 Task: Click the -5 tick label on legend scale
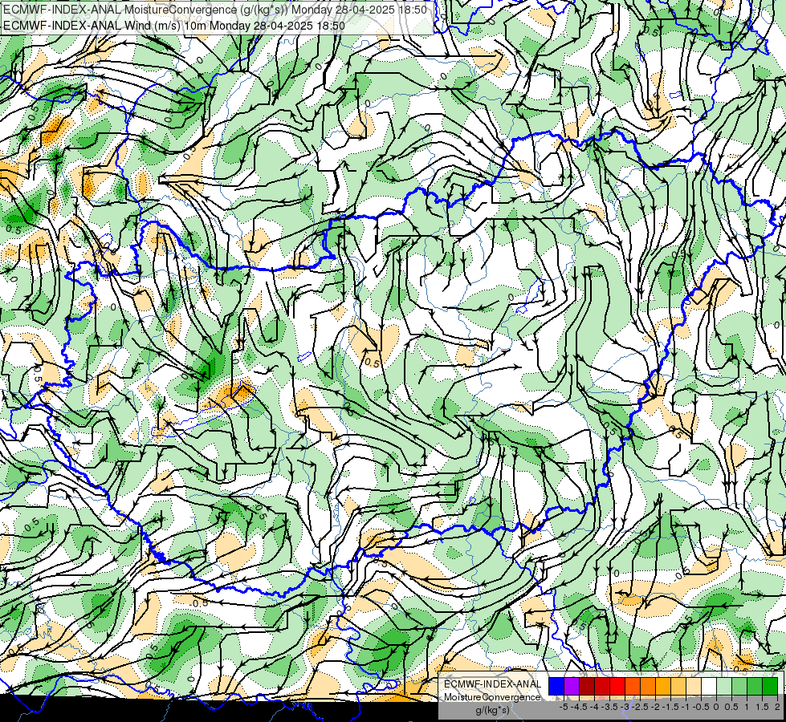(564, 707)
